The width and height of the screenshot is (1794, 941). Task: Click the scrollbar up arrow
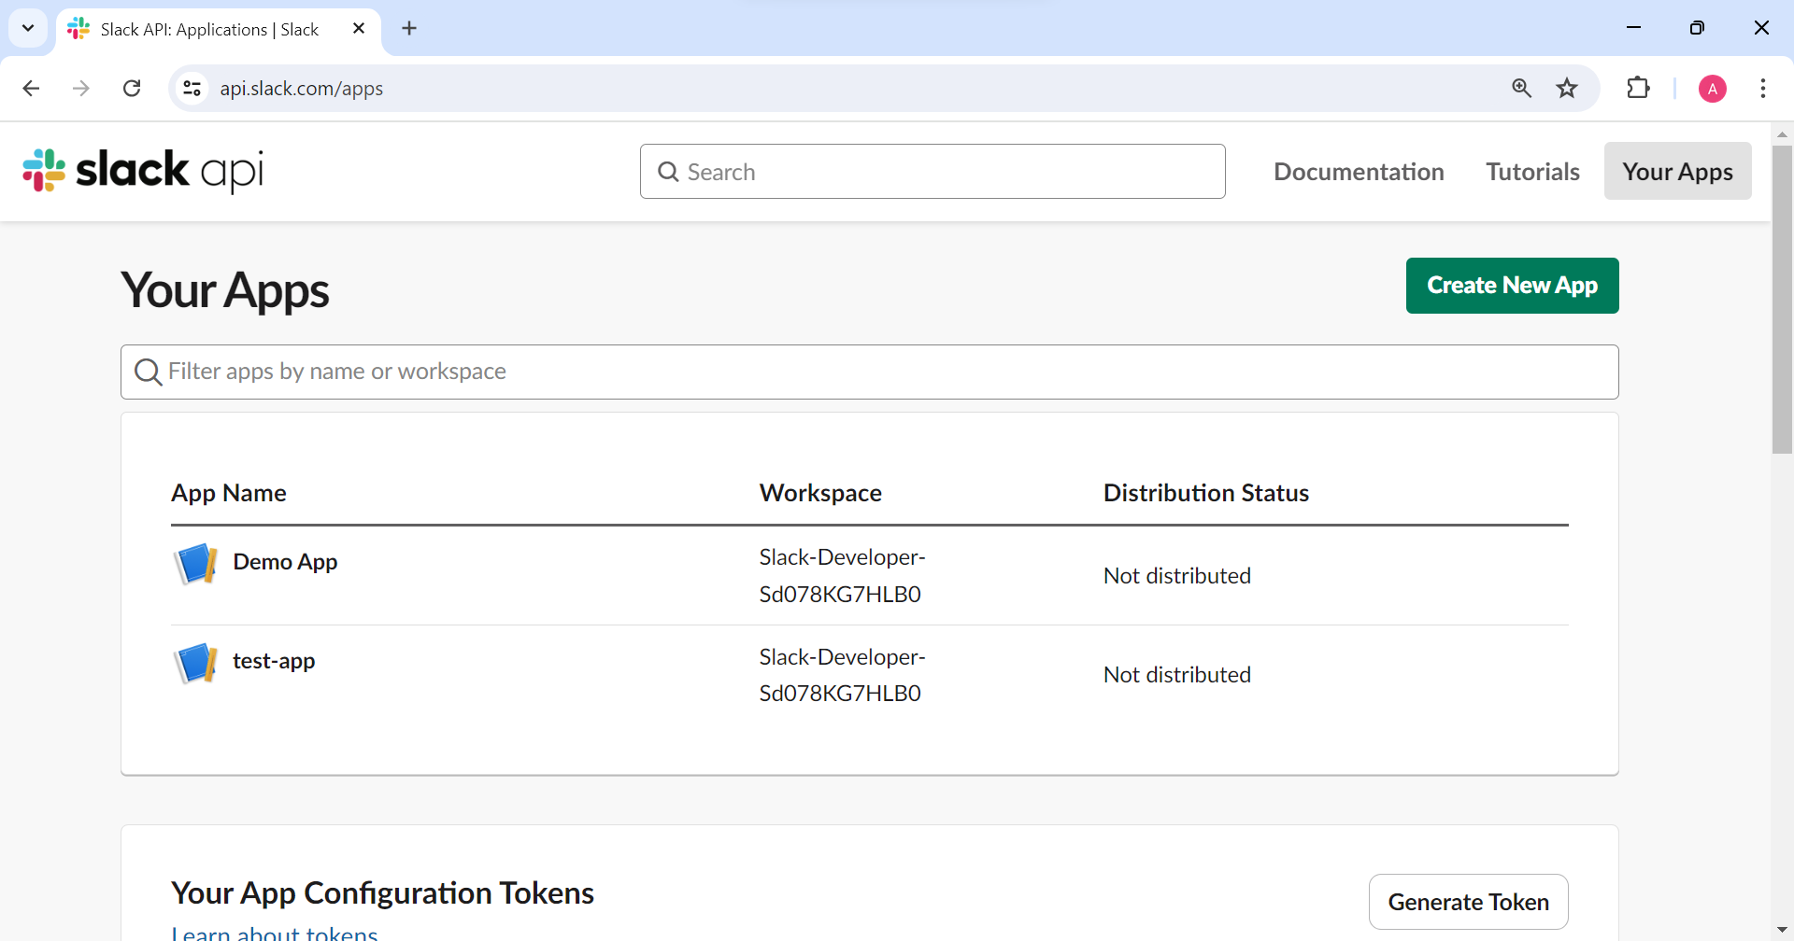(1782, 134)
